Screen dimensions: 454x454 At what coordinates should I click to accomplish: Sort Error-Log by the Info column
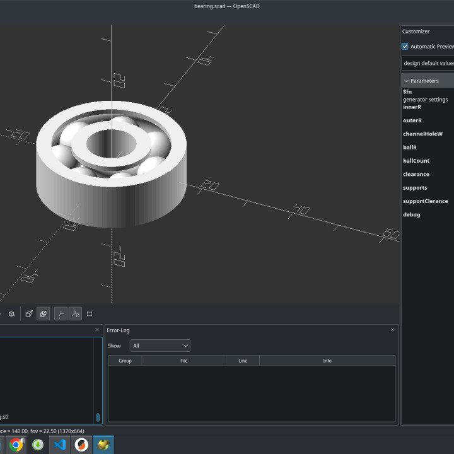327,361
